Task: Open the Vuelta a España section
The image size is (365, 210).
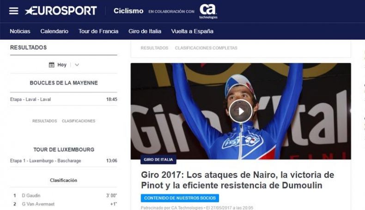Action: [192, 31]
